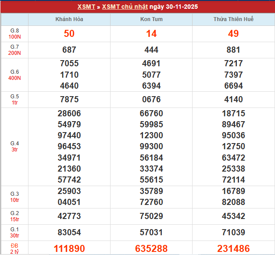Click G.6 number 6694

[x=233, y=86]
